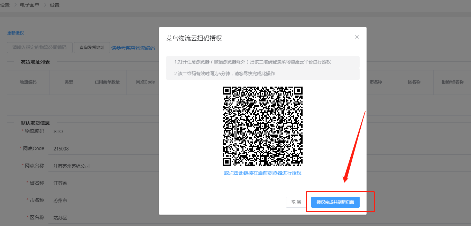Click the authorization QR code image
The width and height of the screenshot is (471, 226).
tap(263, 126)
